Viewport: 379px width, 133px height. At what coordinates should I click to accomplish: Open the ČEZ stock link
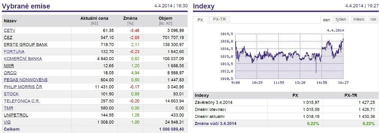[8, 38]
